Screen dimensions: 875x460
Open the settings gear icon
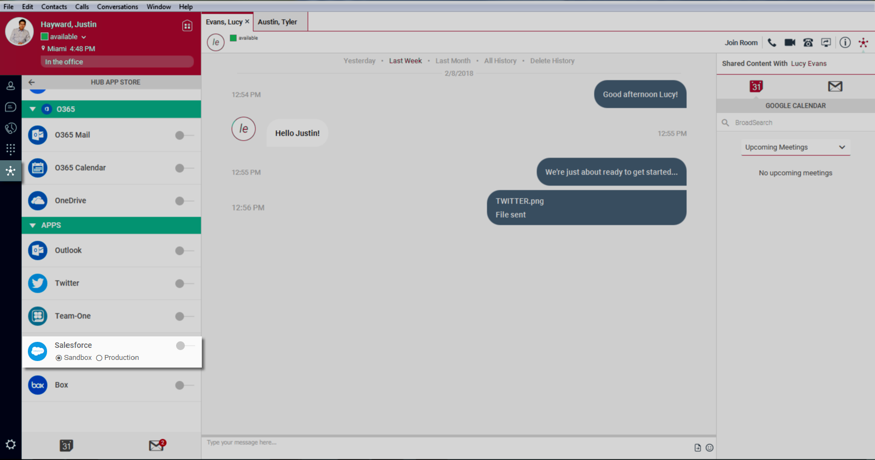(10, 444)
